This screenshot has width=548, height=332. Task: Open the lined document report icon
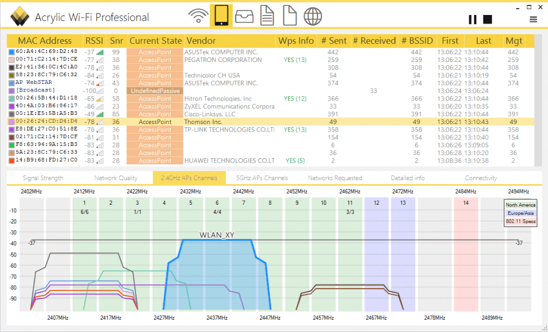(x=267, y=16)
